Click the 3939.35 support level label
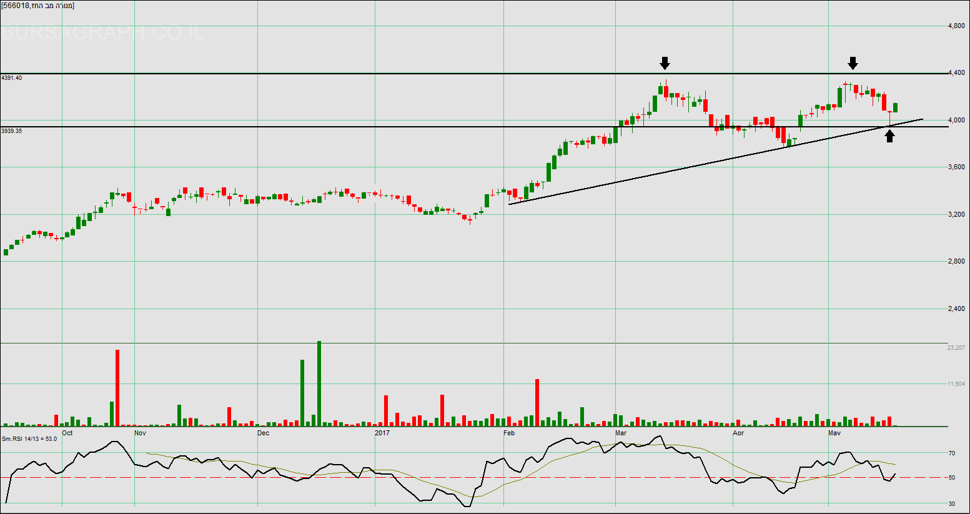970x514 pixels. (12, 131)
